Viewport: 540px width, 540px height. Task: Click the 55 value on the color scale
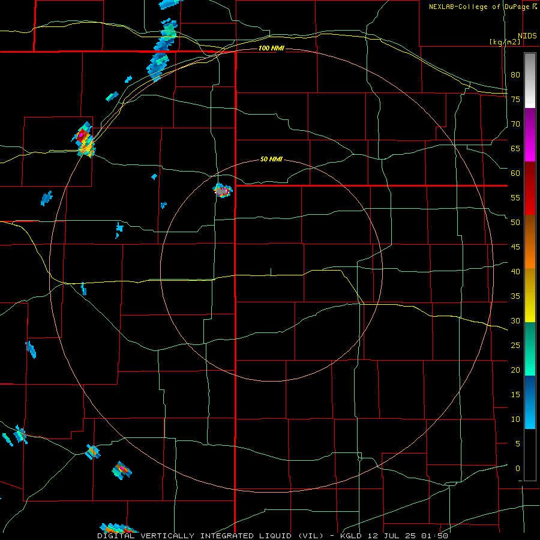(x=515, y=197)
